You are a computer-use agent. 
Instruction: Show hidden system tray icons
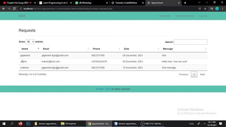click(204, 124)
